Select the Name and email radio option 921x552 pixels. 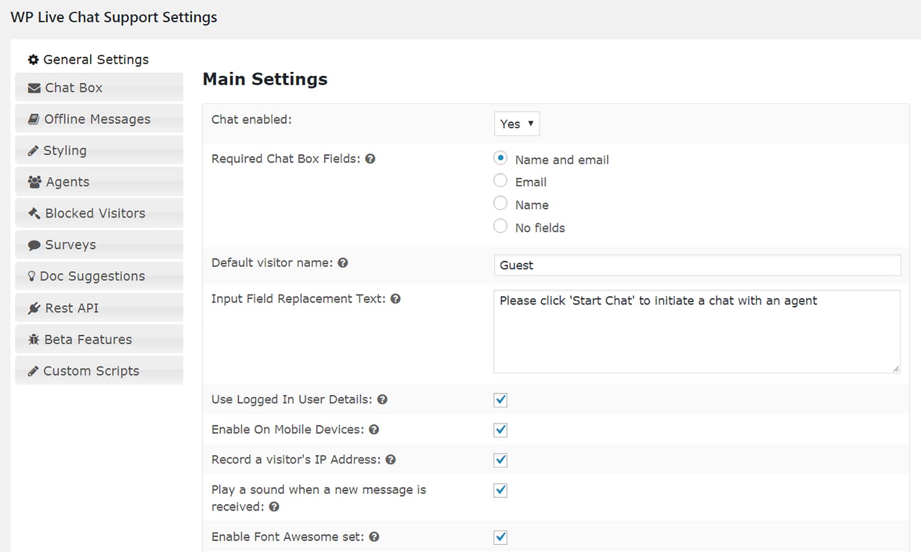(500, 158)
